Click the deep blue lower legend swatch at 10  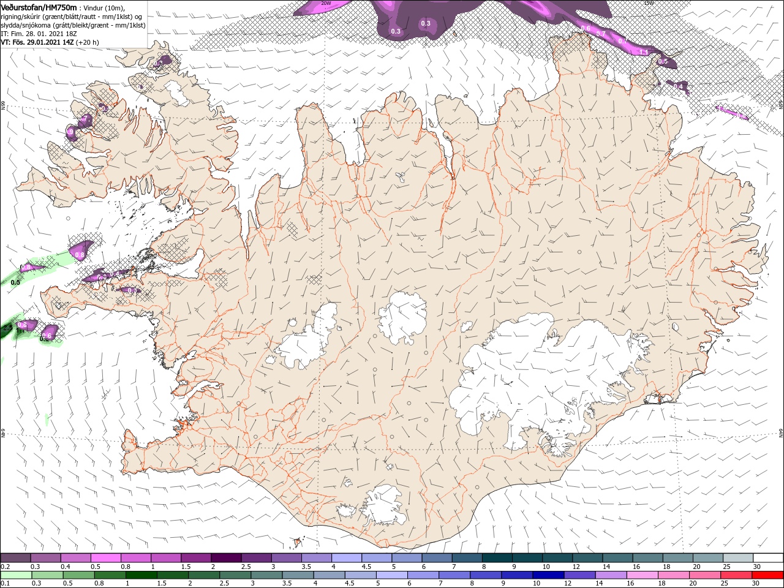point(547,575)
